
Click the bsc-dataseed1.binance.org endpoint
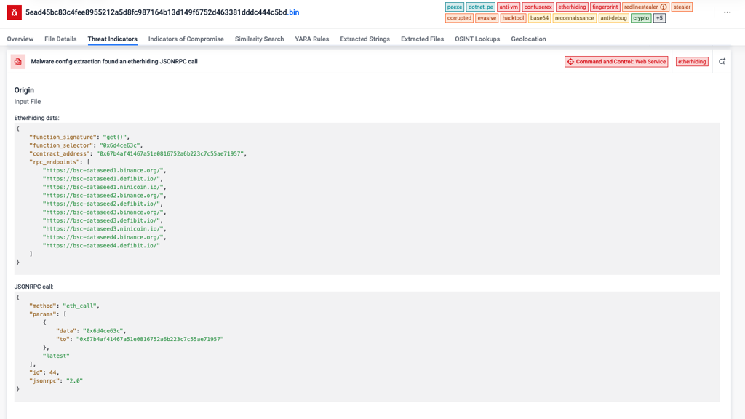point(103,170)
